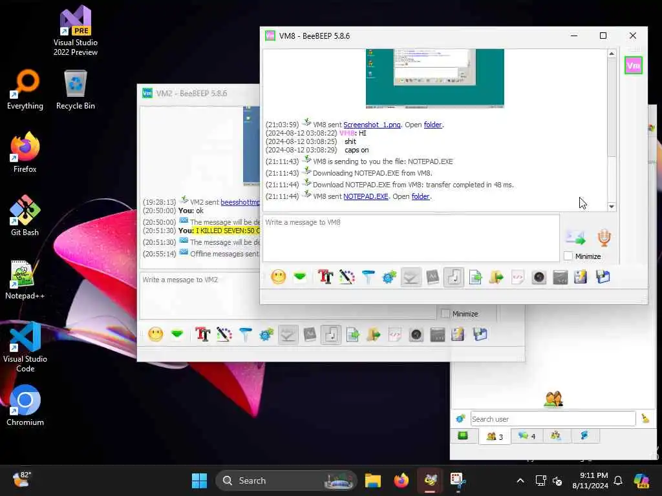Click the "caps on" message in VM8 chat

[x=357, y=150]
